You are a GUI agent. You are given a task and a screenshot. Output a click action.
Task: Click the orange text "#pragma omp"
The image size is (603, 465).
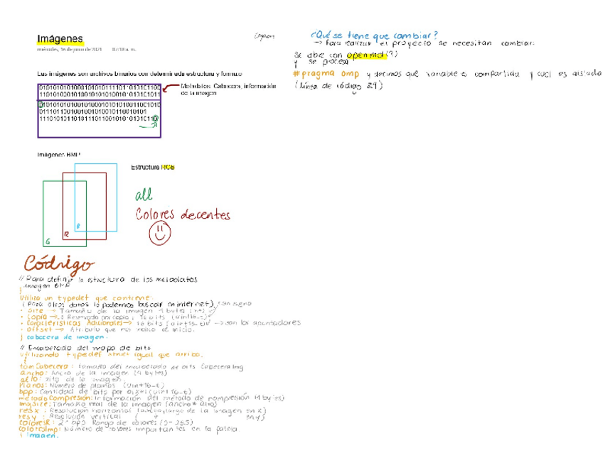click(326, 74)
